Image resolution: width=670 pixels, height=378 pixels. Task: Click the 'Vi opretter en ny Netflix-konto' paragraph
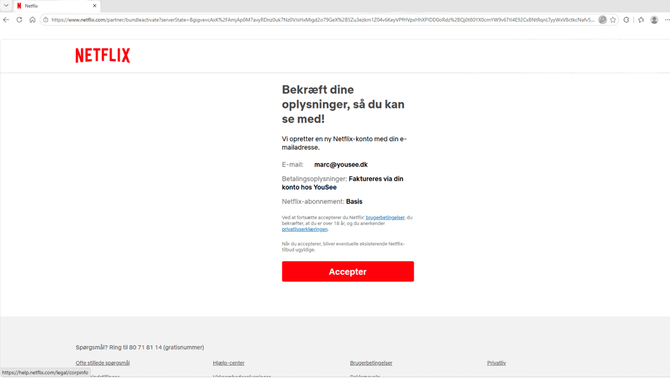[x=344, y=143]
